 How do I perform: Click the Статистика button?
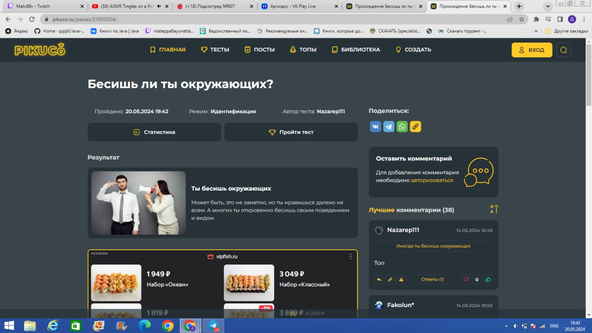pos(154,132)
